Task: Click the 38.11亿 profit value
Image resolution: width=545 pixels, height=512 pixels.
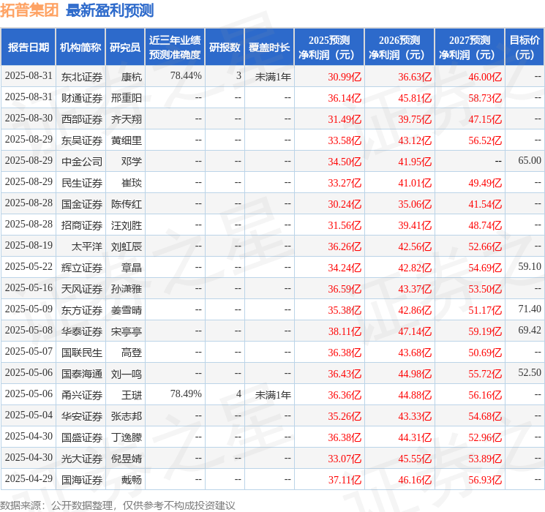Action: (x=345, y=331)
